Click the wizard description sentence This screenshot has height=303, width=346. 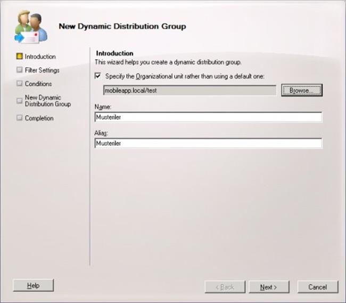coord(168,62)
